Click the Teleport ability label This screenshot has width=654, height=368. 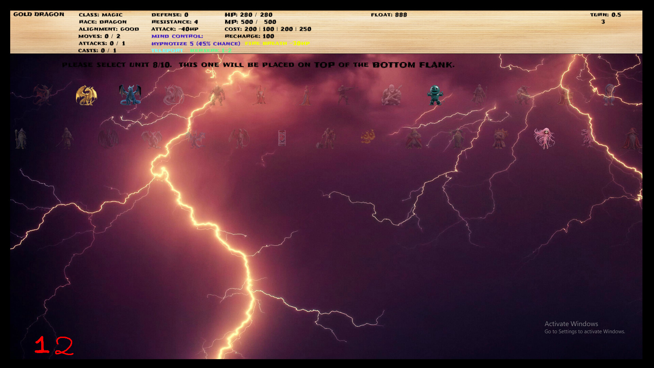point(167,50)
